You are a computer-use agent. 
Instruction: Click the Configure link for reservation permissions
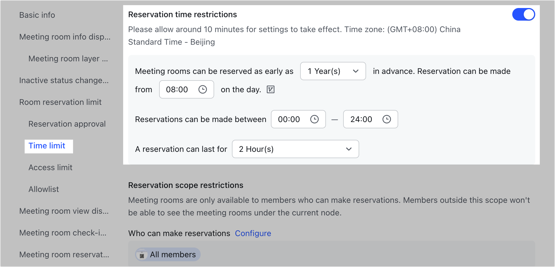[253, 233]
